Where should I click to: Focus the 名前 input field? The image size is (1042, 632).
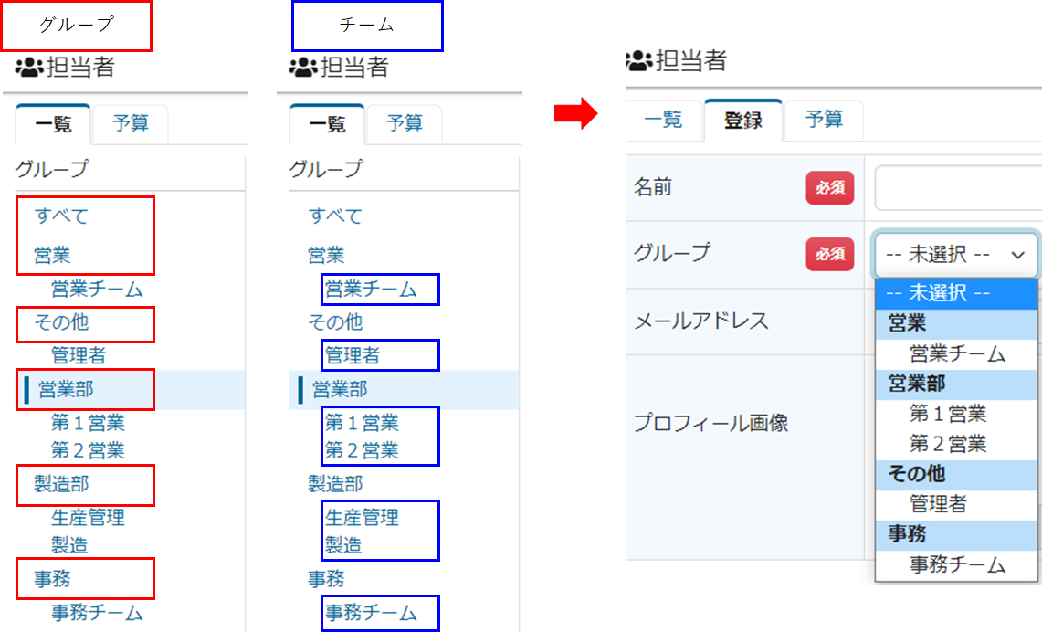point(958,188)
